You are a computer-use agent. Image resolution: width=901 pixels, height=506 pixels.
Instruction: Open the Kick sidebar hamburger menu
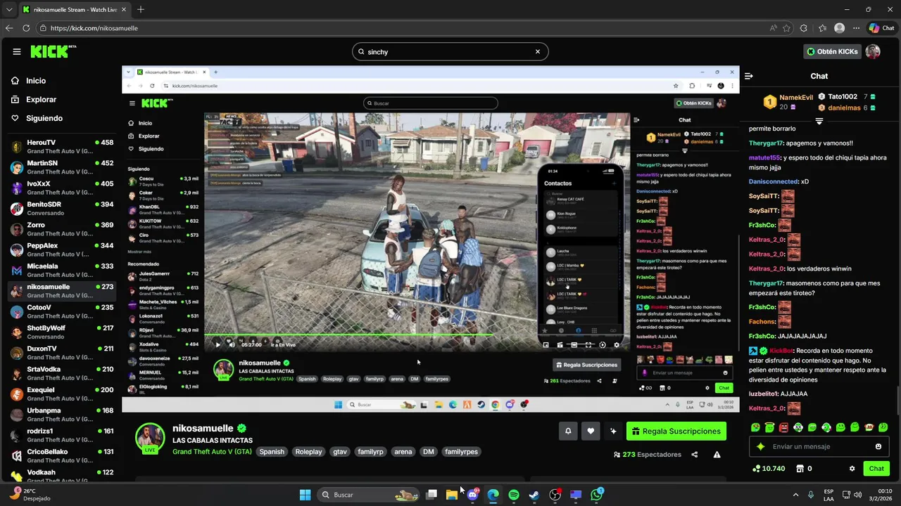tap(17, 51)
